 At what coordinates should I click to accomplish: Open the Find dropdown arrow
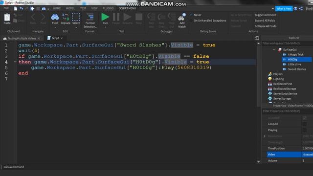pyautogui.click(x=55, y=27)
